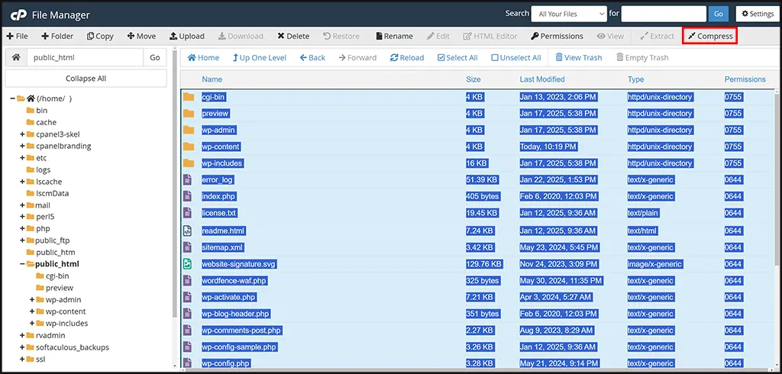
Task: Sort by the Size column header
Action: tap(473, 79)
